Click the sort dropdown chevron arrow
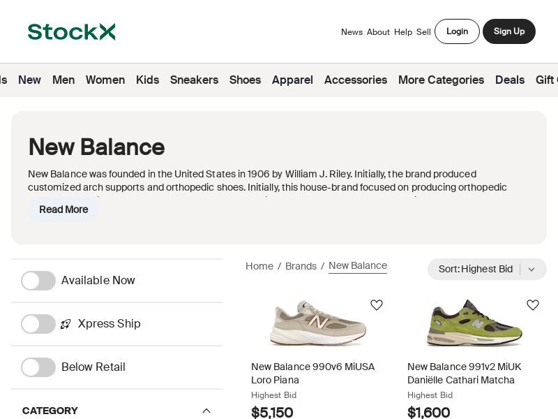This screenshot has width=558, height=419. click(531, 270)
